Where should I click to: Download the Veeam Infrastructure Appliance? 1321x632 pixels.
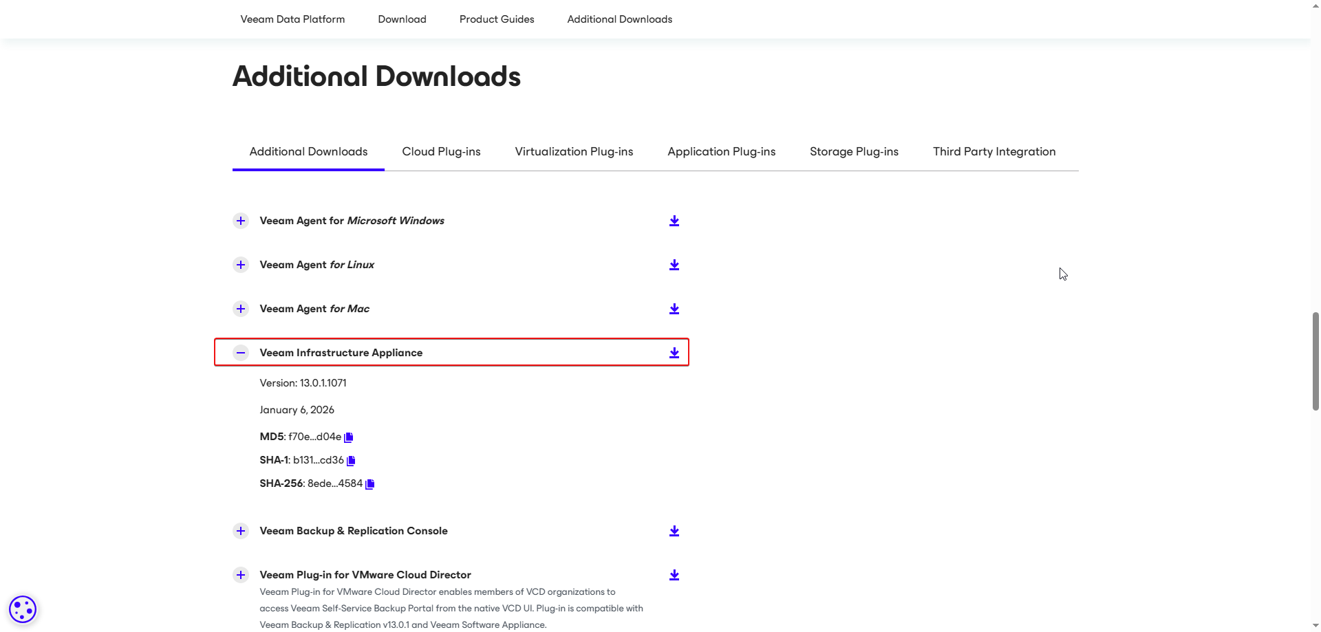pyautogui.click(x=674, y=353)
